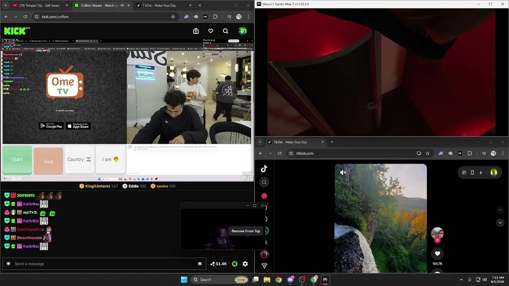This screenshot has width=509, height=286.
Task: Go back in the Kick browser window
Action: pos(6,17)
